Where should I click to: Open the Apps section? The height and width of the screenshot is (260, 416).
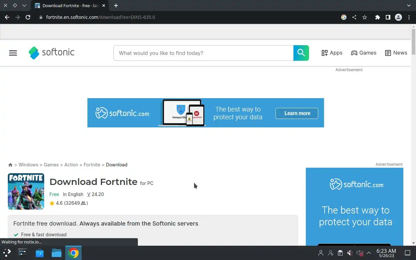(332, 53)
